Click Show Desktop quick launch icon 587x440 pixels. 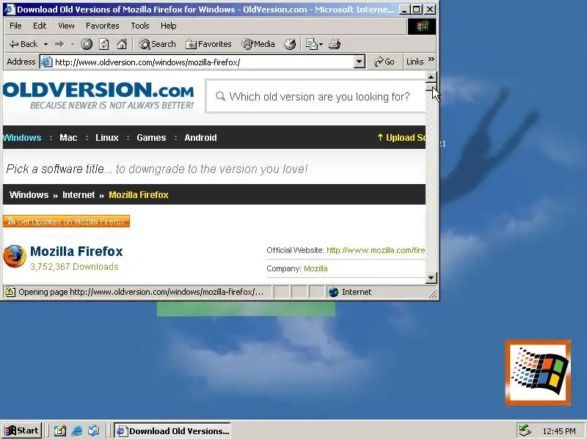tap(60, 431)
